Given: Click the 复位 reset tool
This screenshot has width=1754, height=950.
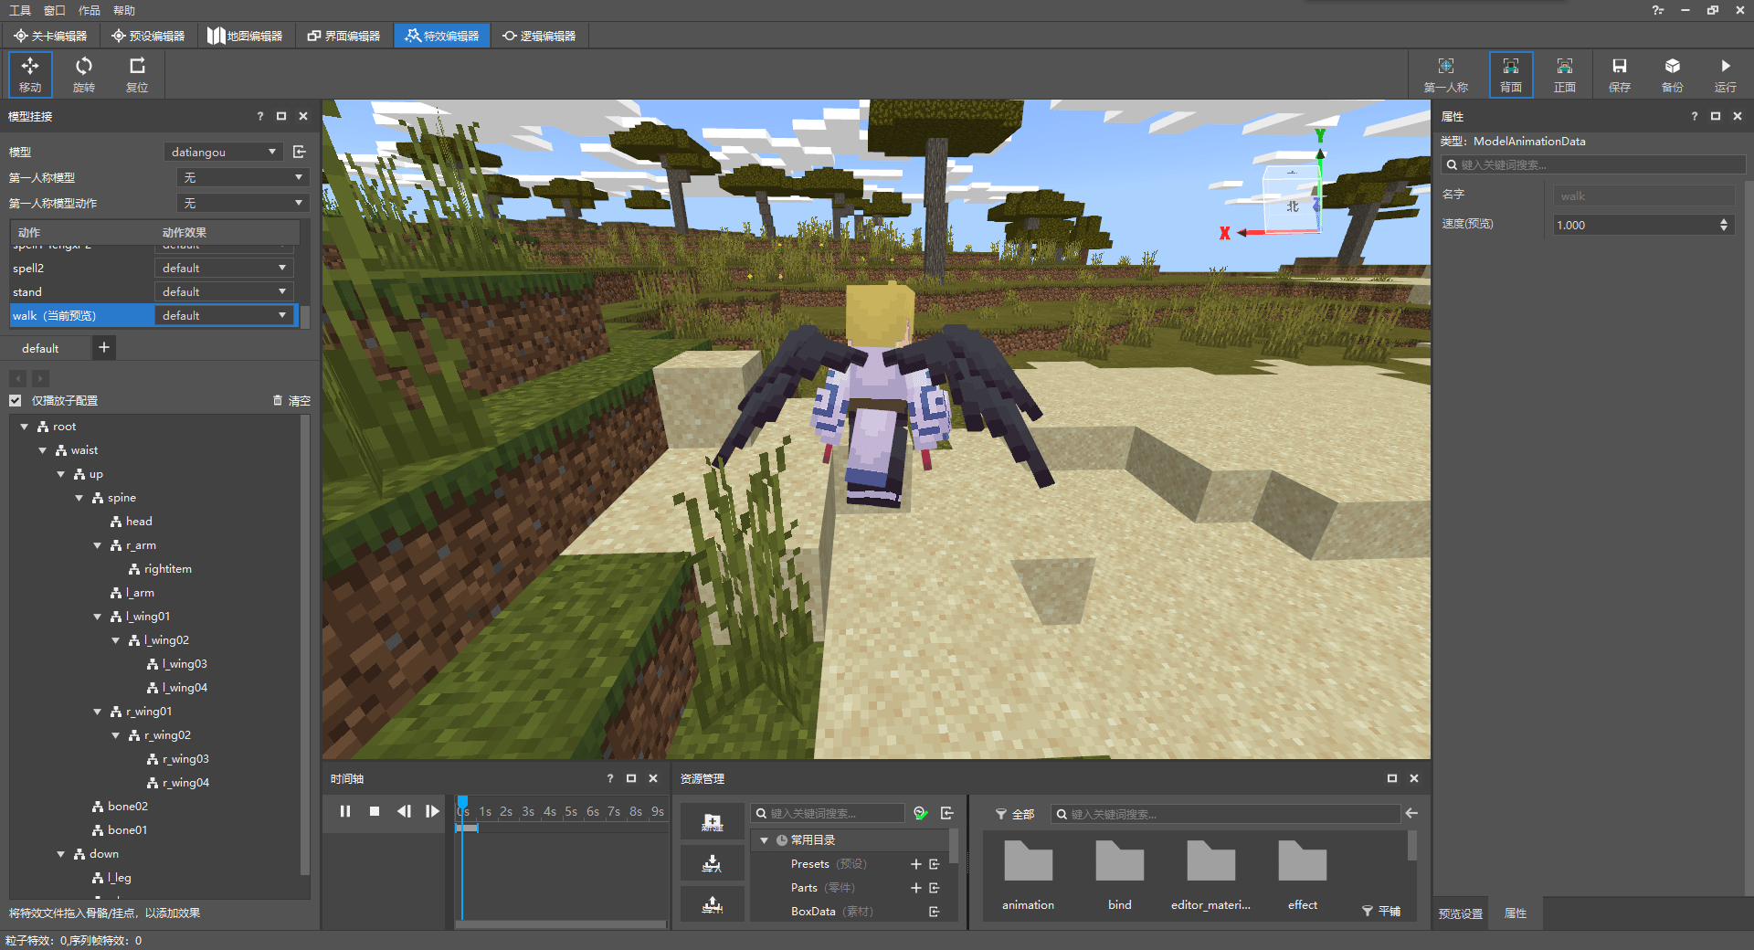Looking at the screenshot, I should (x=137, y=74).
